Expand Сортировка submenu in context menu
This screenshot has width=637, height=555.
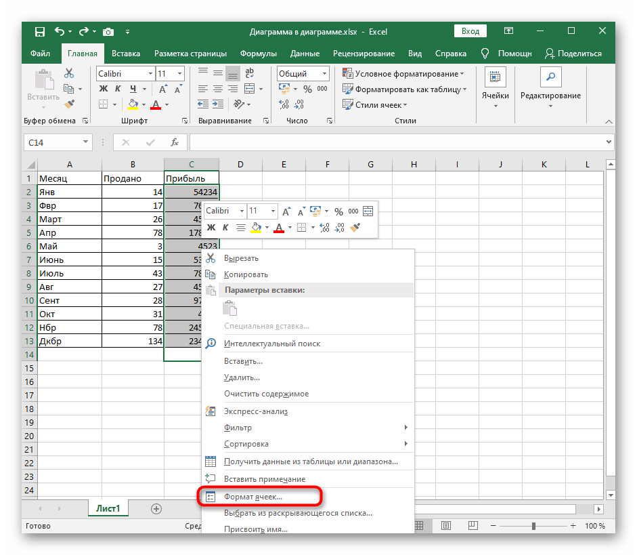tap(308, 444)
